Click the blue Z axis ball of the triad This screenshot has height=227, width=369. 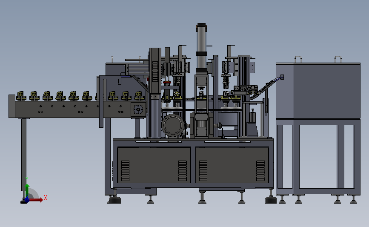point(27,200)
